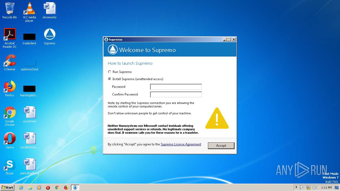Select the learningdicti... desktop icon
This screenshot has height=191, width=340.
coord(29,91)
